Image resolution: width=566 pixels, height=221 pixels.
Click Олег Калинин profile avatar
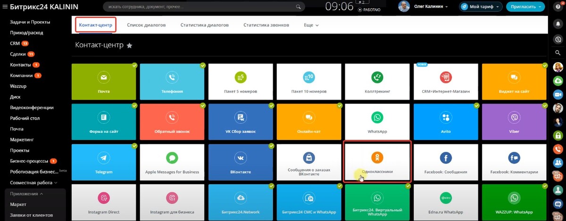pyautogui.click(x=404, y=7)
